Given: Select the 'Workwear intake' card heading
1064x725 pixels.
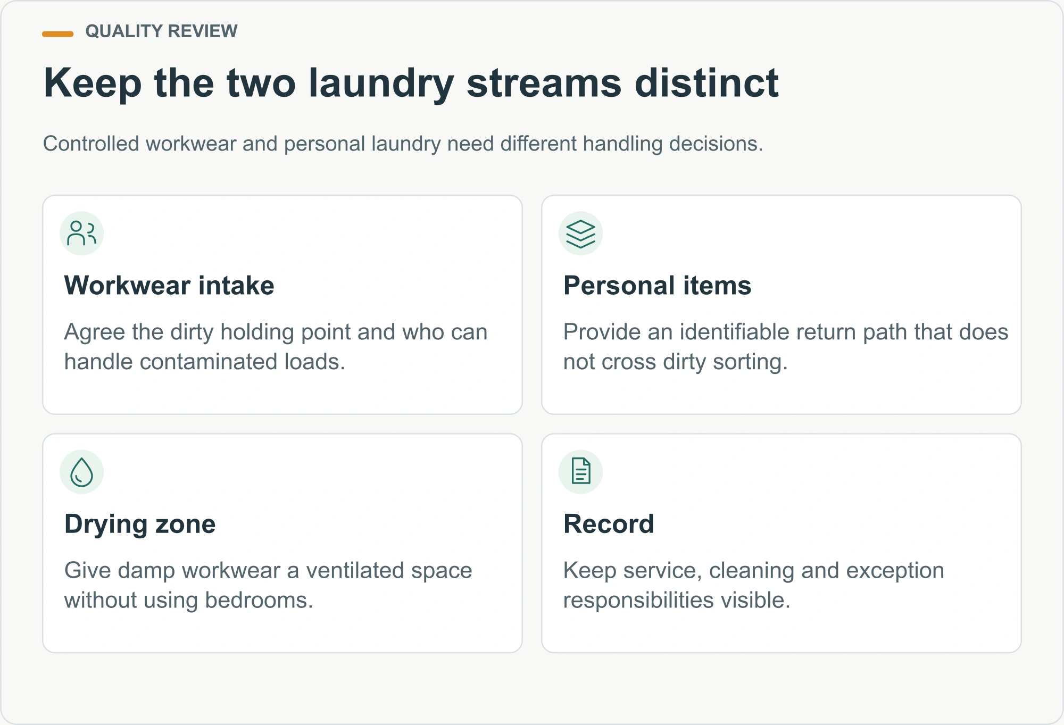Looking at the screenshot, I should (169, 286).
